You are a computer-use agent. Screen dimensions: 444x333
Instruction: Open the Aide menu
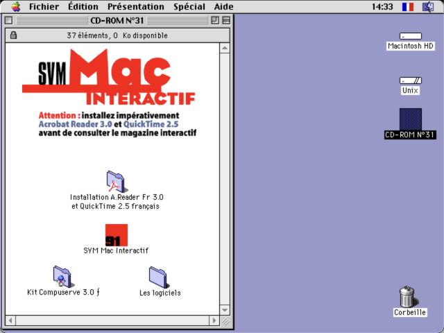(223, 6)
